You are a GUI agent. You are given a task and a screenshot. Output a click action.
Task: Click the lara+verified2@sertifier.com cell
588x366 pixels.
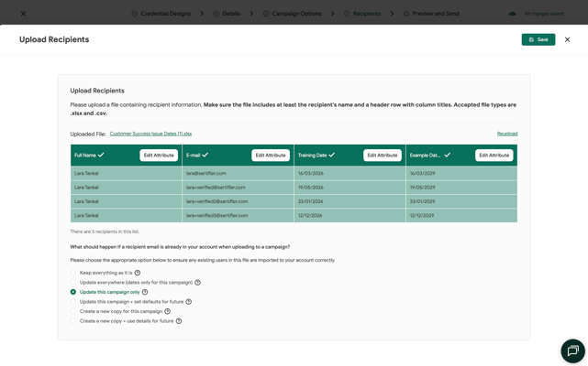(239, 201)
